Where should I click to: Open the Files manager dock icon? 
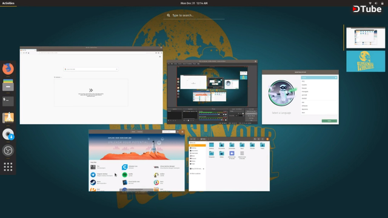click(8, 85)
